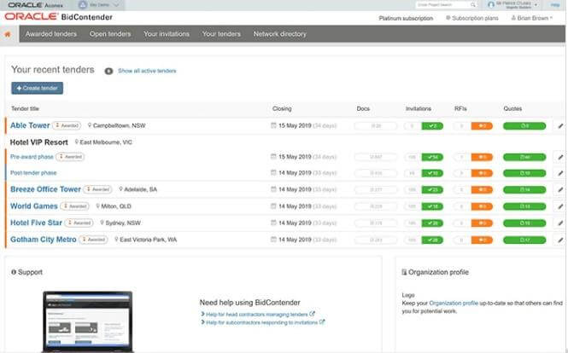The width and height of the screenshot is (568, 353).
Task: Click the calendar icon in Gotham City Metro row
Action: pyautogui.click(x=273, y=240)
